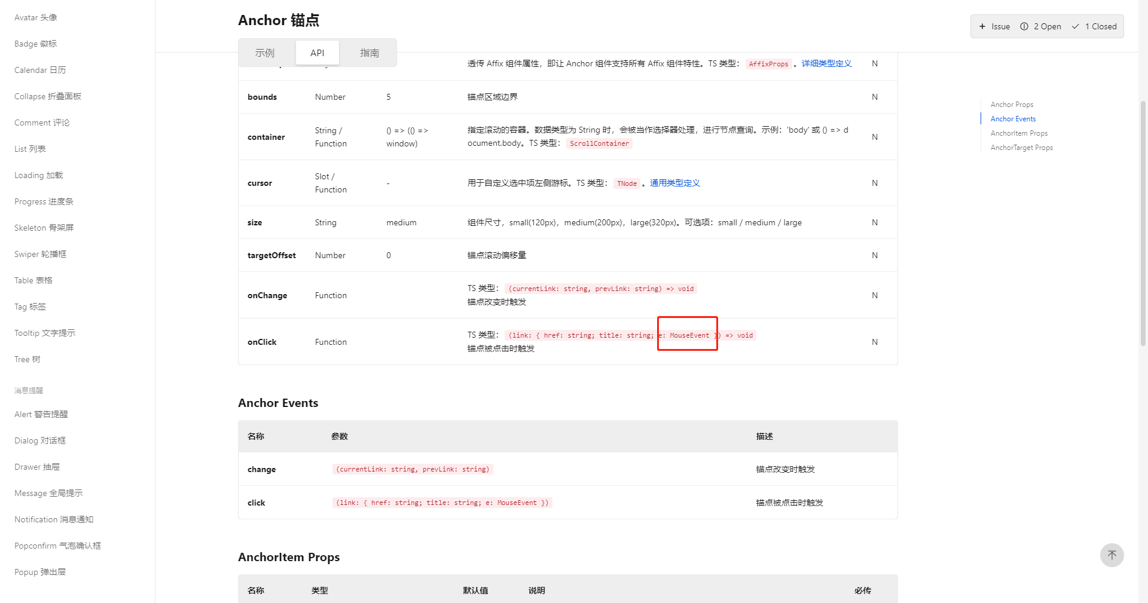Click the plus Issue icon button
Screen dimensions: 1148x603
point(994,26)
